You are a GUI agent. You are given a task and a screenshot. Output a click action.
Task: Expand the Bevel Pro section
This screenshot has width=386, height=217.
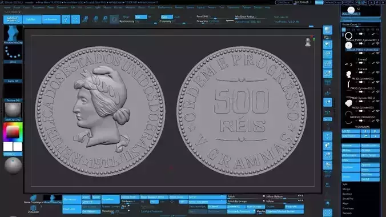click(348, 199)
